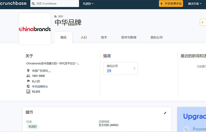Open the 信号与新闻 tab
This screenshot has height=132, width=206.
(129, 37)
